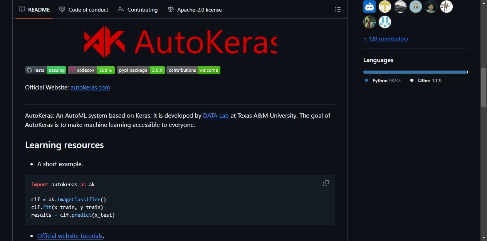The image size is (487, 241).
Task: Open the white skeleton-figure contributor avatar
Action: pyautogui.click(x=447, y=7)
